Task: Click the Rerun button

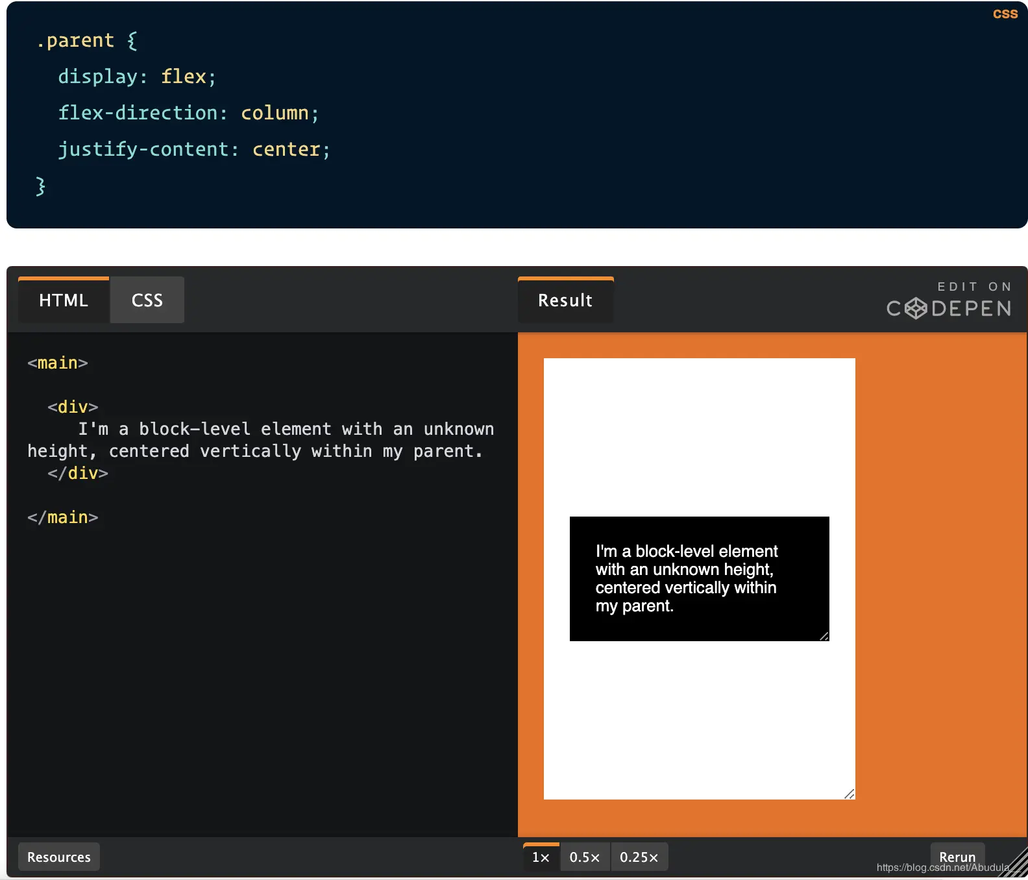Action: (x=957, y=856)
